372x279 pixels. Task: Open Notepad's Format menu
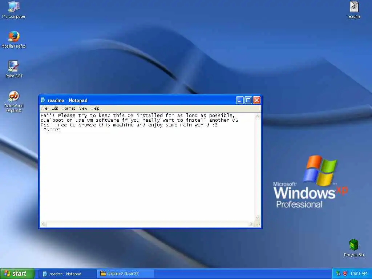click(x=69, y=108)
